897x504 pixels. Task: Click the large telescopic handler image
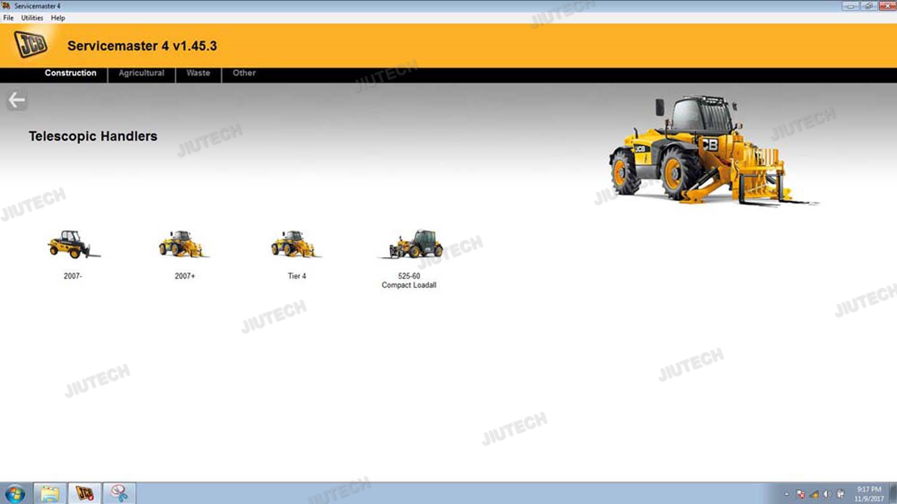point(706,152)
